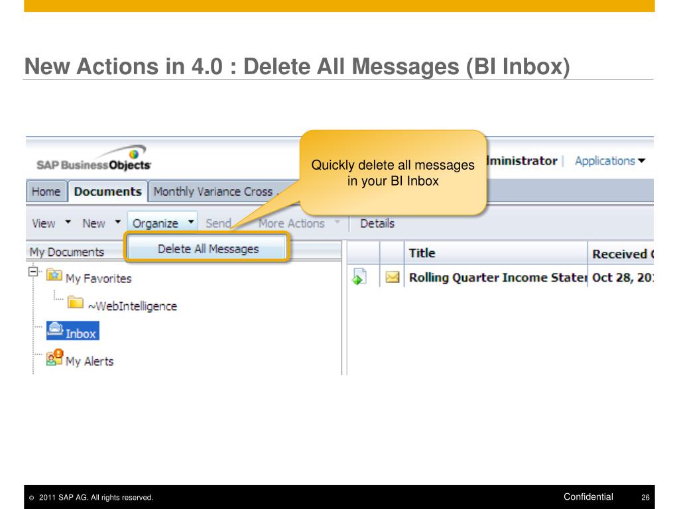Open the Organize dropdown arrow
This screenshot has height=509, width=679.
(191, 222)
